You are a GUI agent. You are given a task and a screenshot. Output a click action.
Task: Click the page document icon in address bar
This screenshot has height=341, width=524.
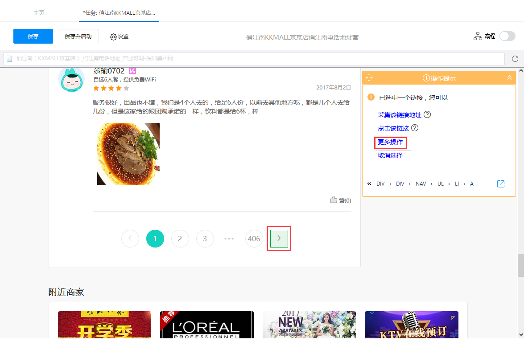click(x=9, y=59)
